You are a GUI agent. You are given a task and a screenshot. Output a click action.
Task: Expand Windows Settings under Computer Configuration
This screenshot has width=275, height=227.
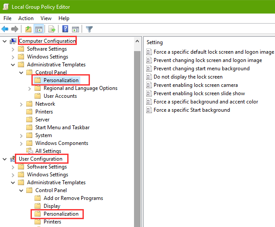(x=13, y=57)
